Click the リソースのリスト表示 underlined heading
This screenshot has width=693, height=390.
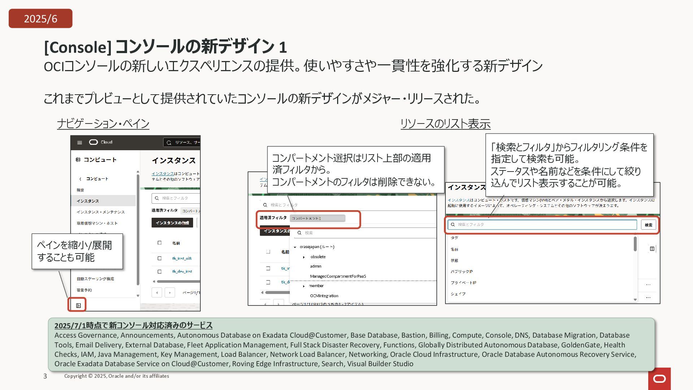(445, 123)
